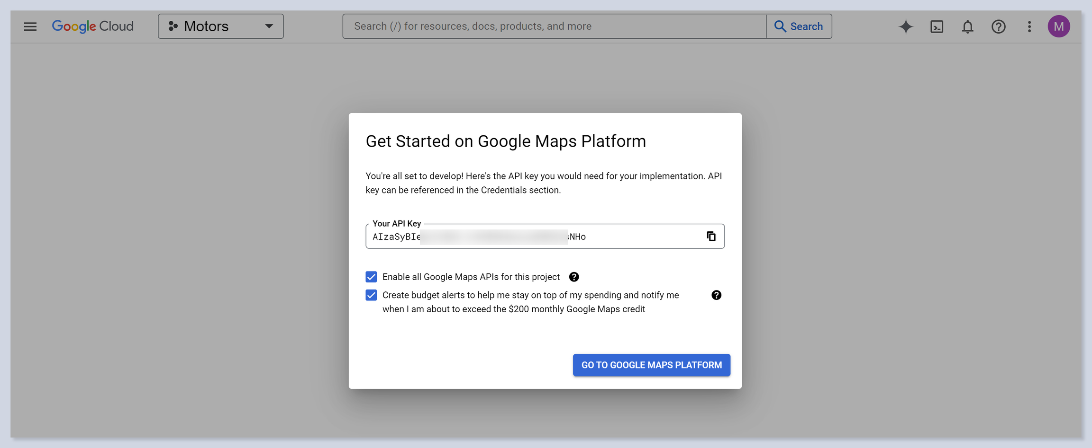The width and height of the screenshot is (1092, 448).
Task: Copy the API key to clipboard
Action: 711,236
